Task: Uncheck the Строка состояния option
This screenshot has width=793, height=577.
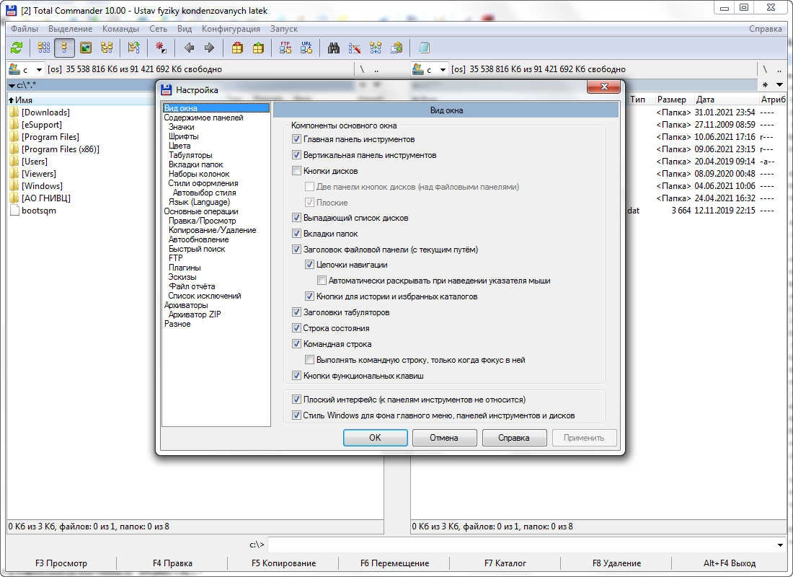Action: pos(297,328)
